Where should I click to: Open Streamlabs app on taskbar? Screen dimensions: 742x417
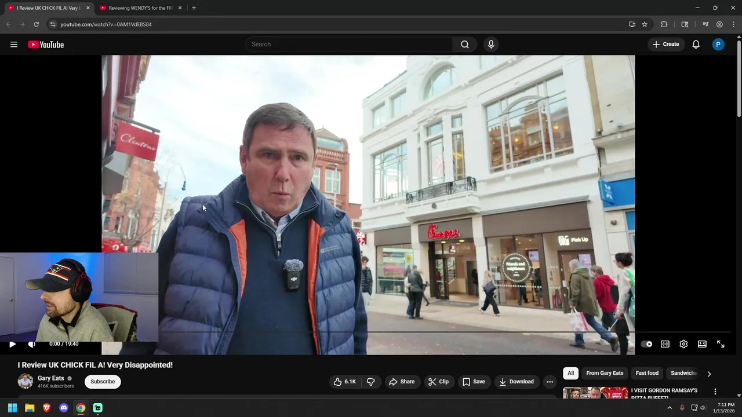click(98, 408)
